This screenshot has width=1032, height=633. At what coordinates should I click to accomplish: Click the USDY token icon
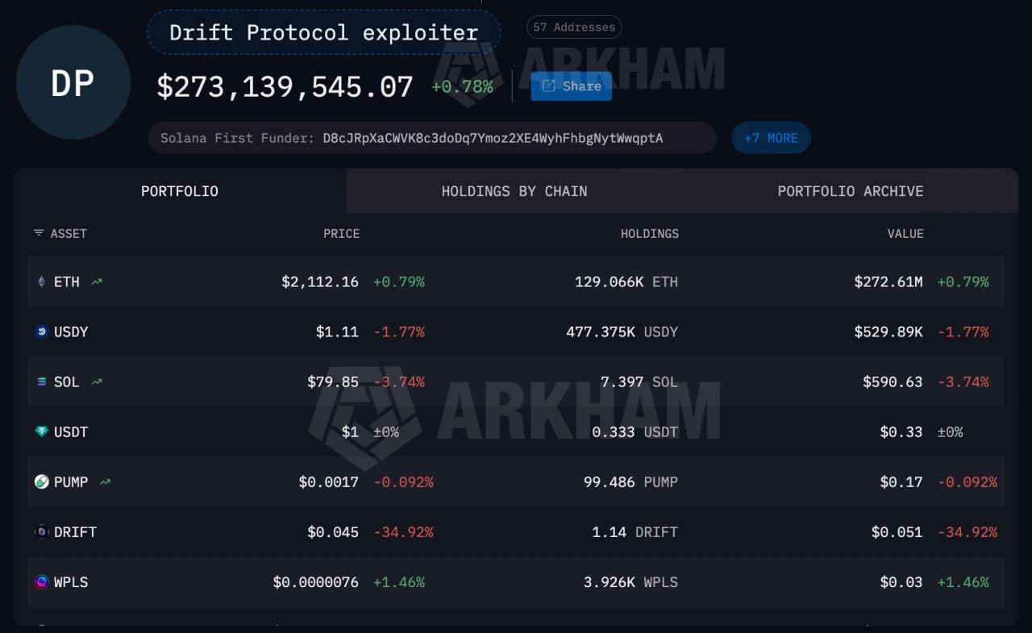click(x=42, y=331)
